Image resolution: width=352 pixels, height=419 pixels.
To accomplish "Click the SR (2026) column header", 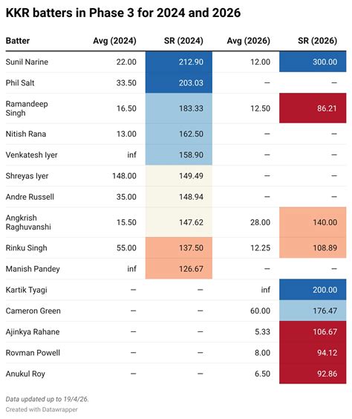I will [x=317, y=41].
